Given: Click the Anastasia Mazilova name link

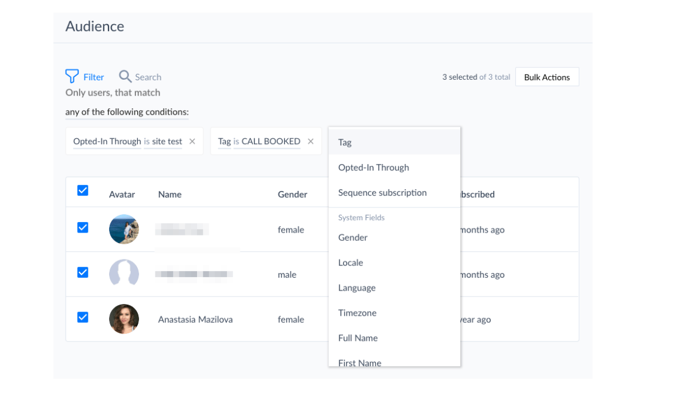Looking at the screenshot, I should coord(195,320).
